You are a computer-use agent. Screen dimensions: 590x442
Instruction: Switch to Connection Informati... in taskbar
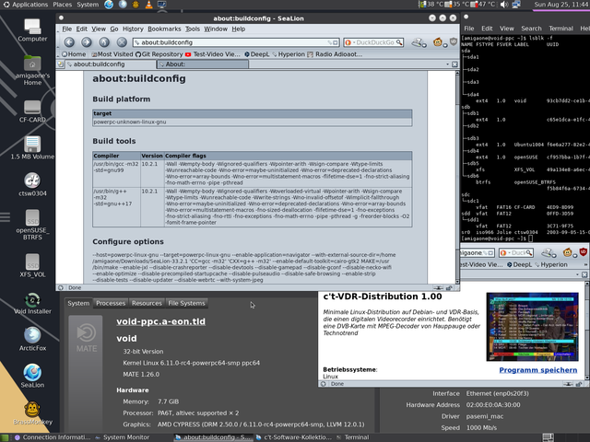[53, 437]
